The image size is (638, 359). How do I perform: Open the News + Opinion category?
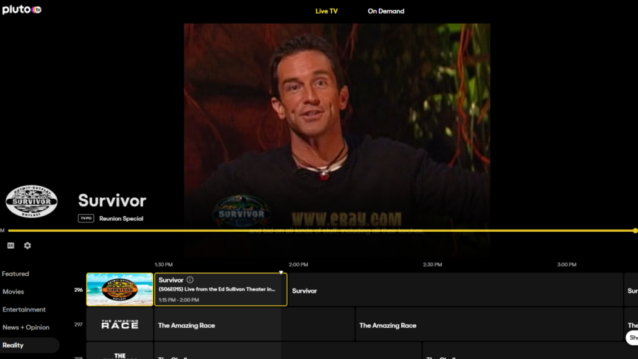tap(26, 328)
